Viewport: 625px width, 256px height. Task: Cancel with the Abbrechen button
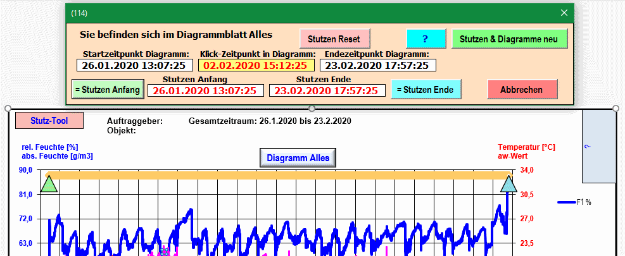coord(522,90)
